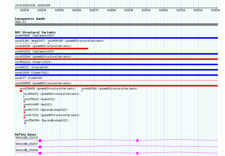Click the blue nsv611609 variant bar
This screenshot has width=225, height=156.
pos(116,75)
